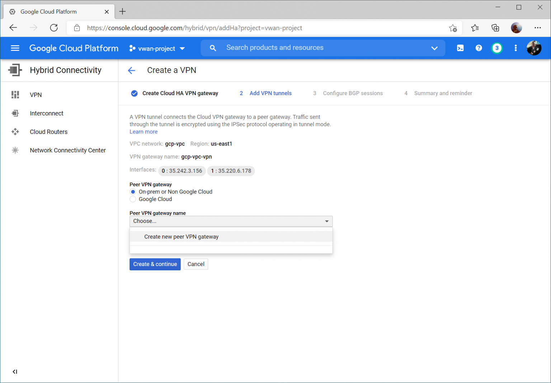Choose Create new peer VPN gateway

181,237
